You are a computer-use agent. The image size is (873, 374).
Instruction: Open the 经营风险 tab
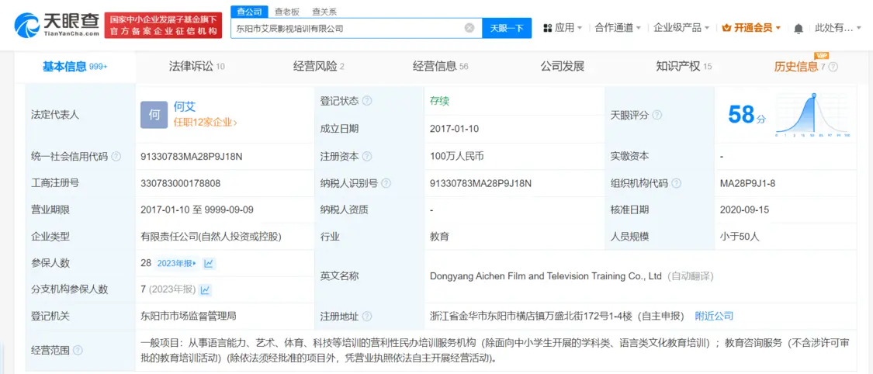click(318, 67)
